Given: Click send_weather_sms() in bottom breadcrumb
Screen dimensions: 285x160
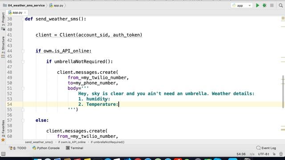Looking at the screenshot, I should pyautogui.click(x=39, y=142).
